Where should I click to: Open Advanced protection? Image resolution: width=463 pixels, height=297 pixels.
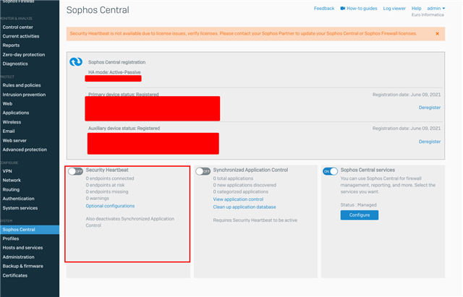pyautogui.click(x=25, y=150)
